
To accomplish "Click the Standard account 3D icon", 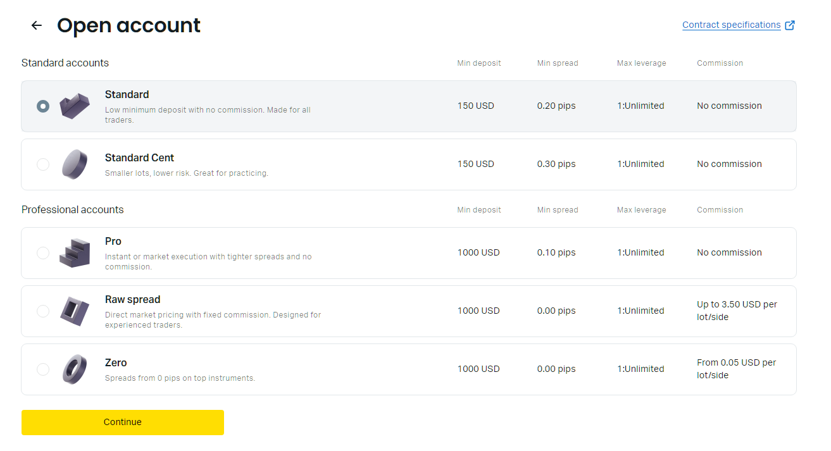I will pyautogui.click(x=75, y=106).
